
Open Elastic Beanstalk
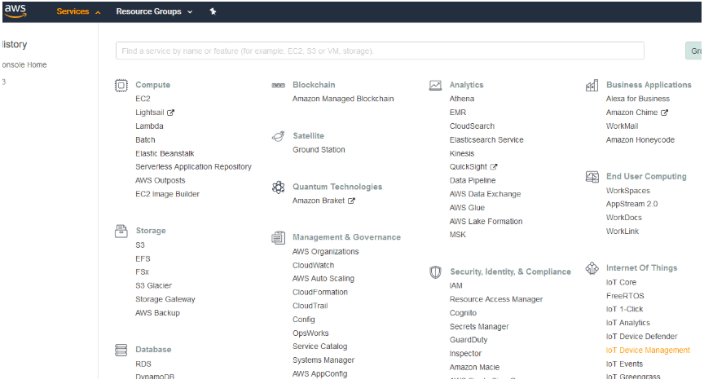click(x=165, y=153)
